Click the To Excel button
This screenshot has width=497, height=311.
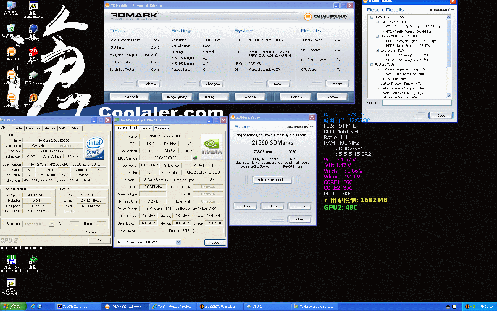point(272,206)
